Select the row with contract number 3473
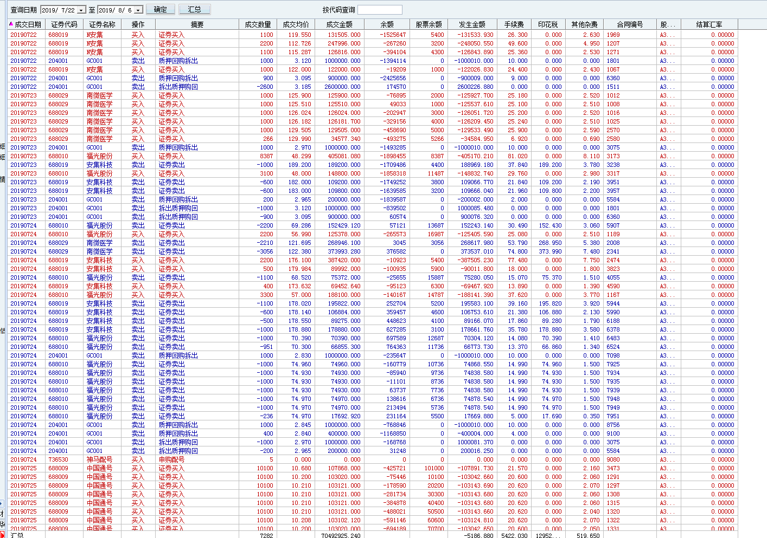The height and width of the screenshot is (538, 767). pyautogui.click(x=373, y=468)
